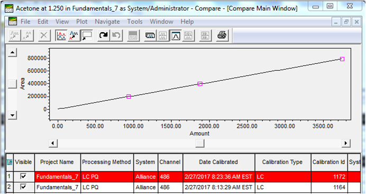Click the grayed chromatogram icon left of the X
The height and width of the screenshot is (194, 366).
(27, 36)
